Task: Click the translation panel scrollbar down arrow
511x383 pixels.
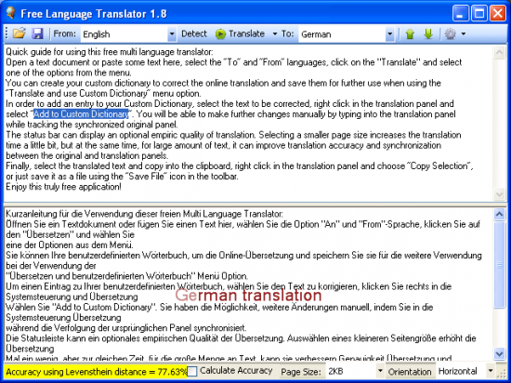Action: [499, 353]
